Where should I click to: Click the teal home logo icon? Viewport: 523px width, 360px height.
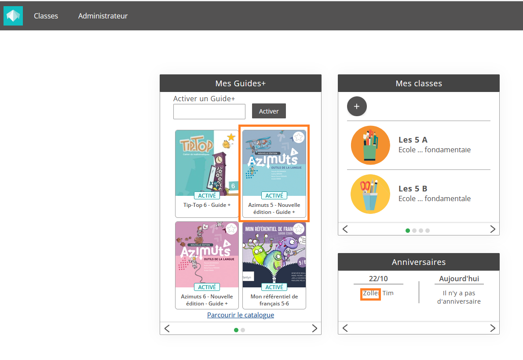[x=13, y=16]
